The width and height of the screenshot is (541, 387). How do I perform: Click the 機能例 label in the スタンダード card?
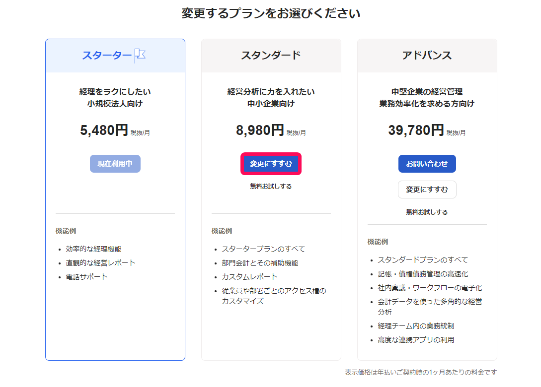(x=222, y=231)
